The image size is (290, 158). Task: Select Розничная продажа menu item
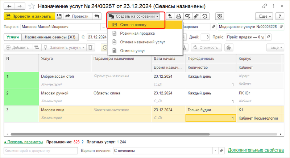click(x=145, y=33)
